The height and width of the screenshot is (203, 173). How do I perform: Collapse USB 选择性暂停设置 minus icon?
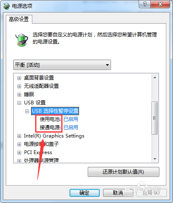[27, 111]
